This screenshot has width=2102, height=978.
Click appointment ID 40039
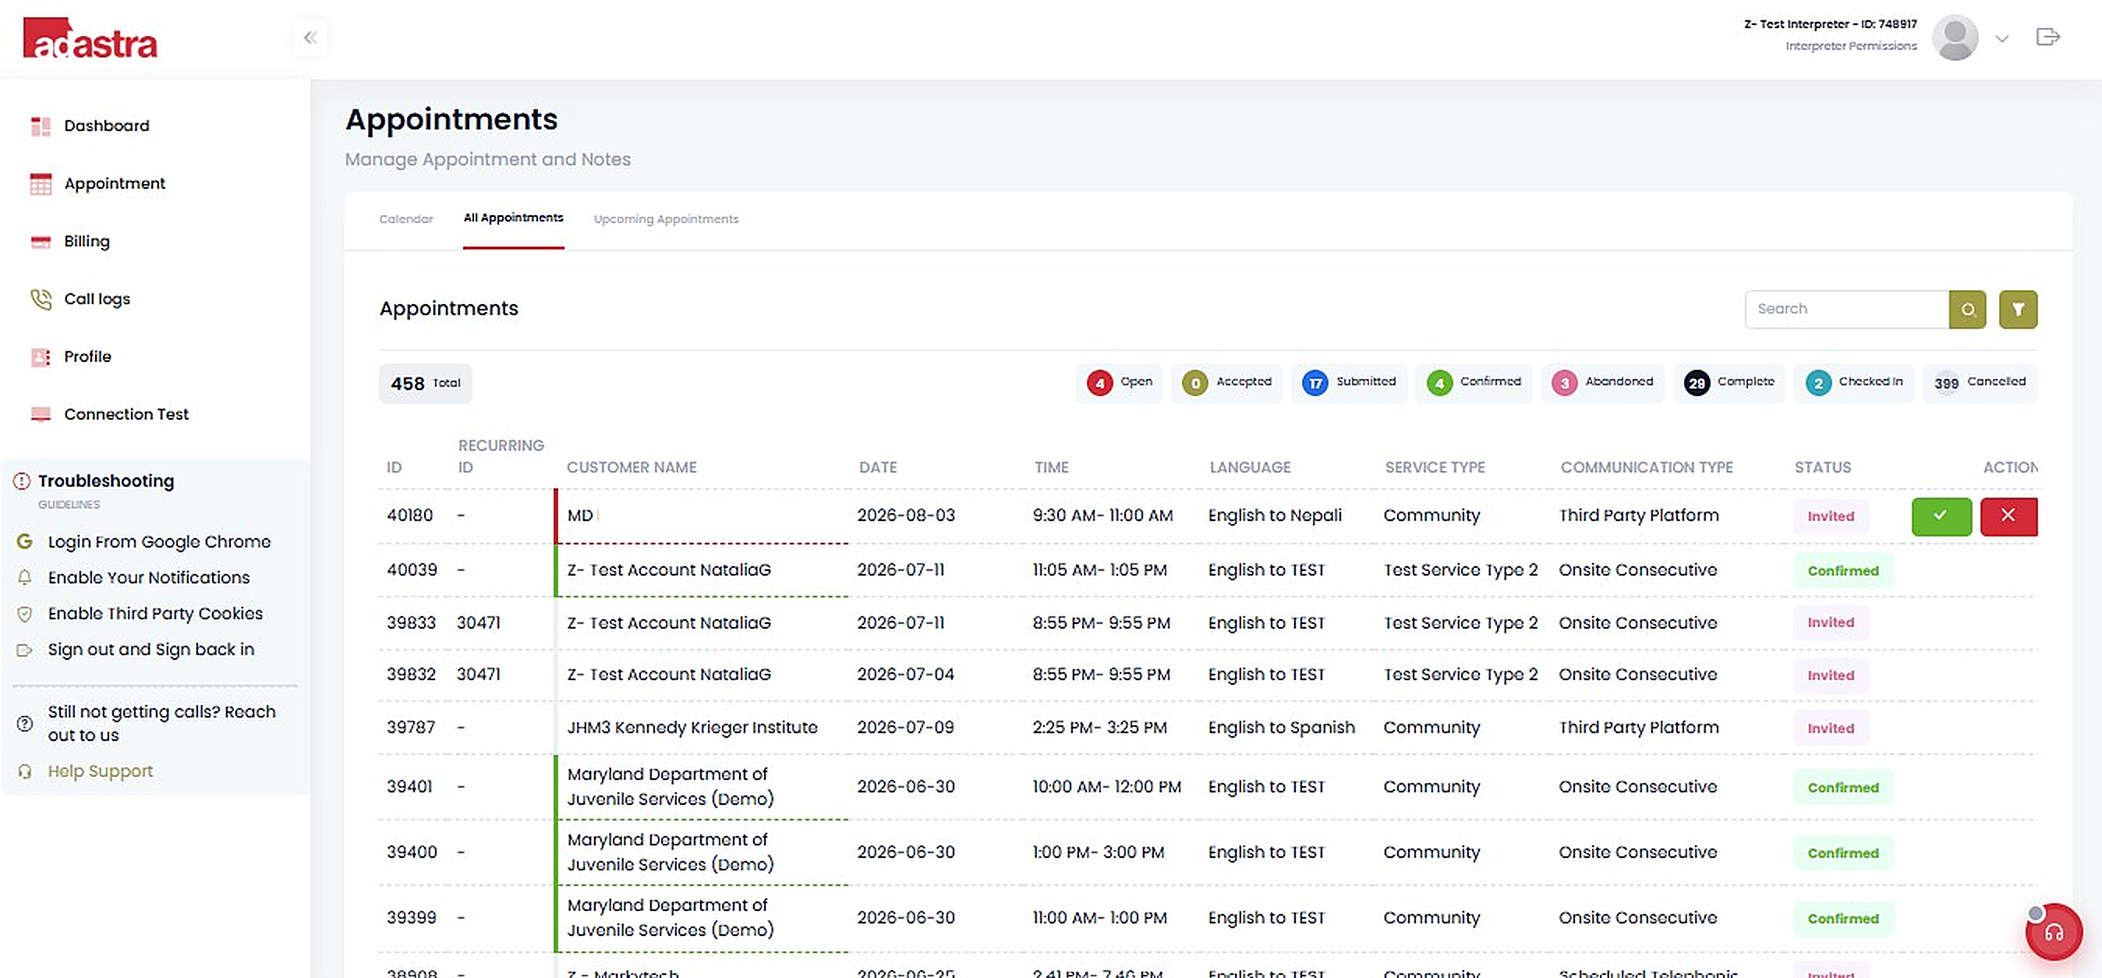412,570
